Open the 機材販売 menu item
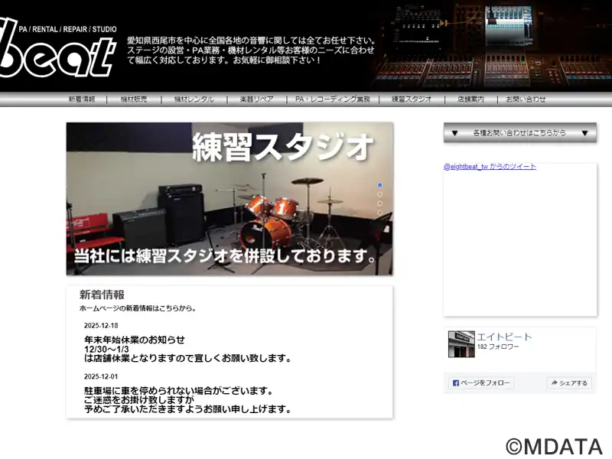The image size is (612, 459). coord(134,99)
